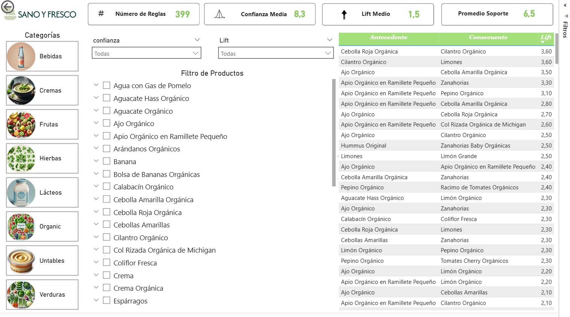570x317 pixels.
Task: Open the confianza Todas dropdown
Action: click(x=146, y=53)
